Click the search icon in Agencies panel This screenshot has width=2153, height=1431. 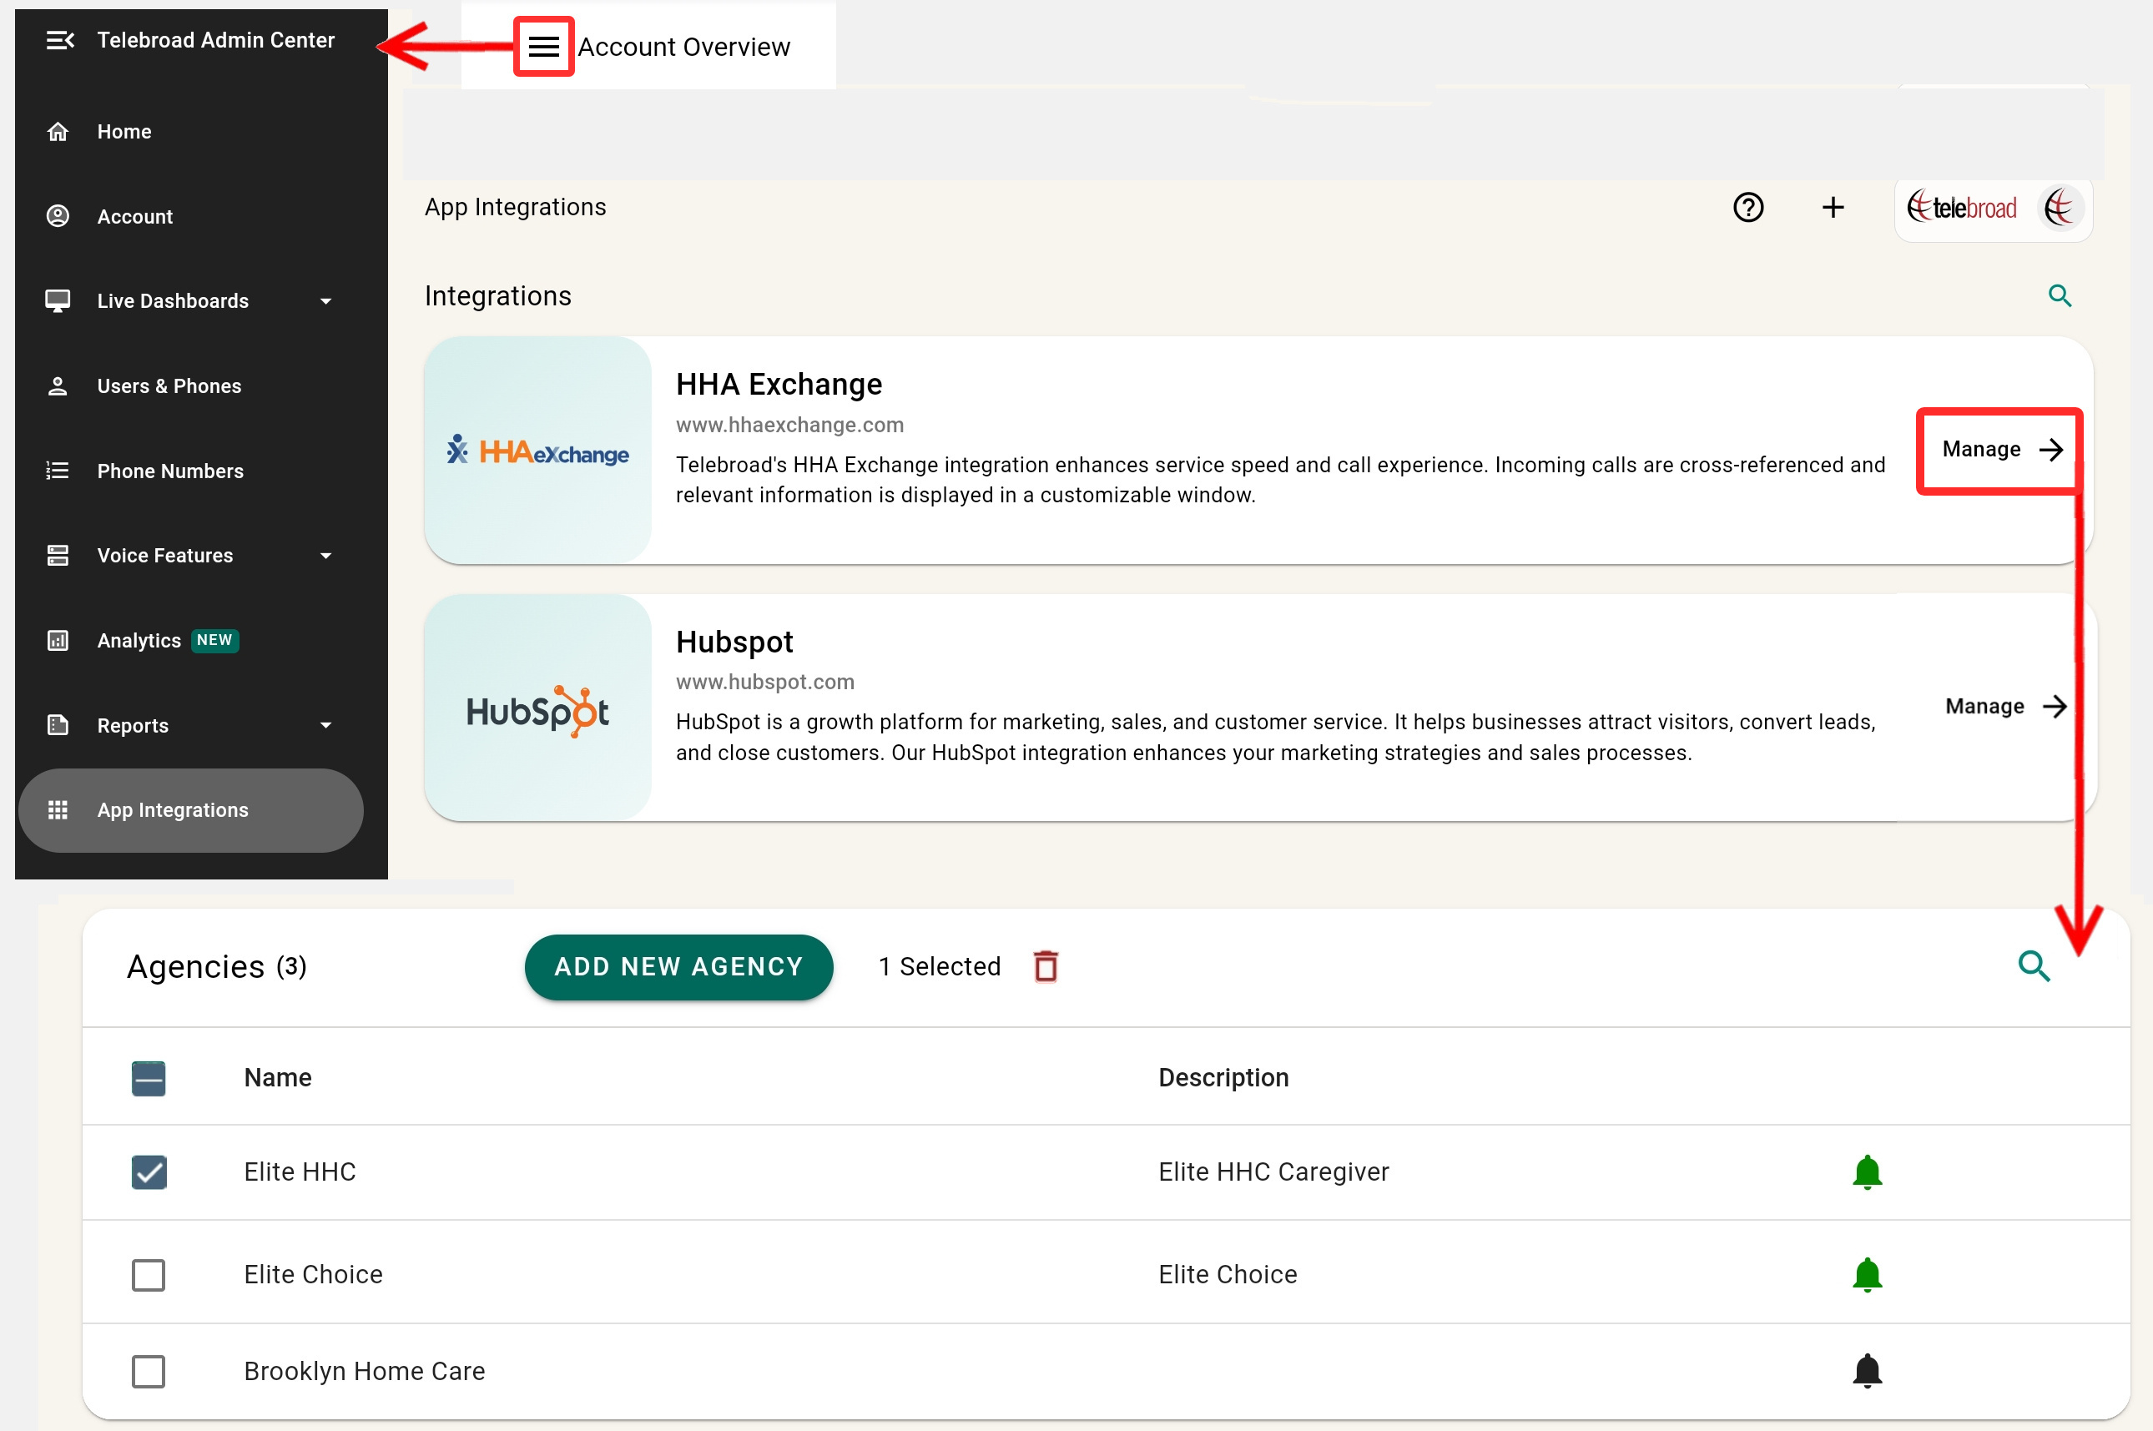2034,965
